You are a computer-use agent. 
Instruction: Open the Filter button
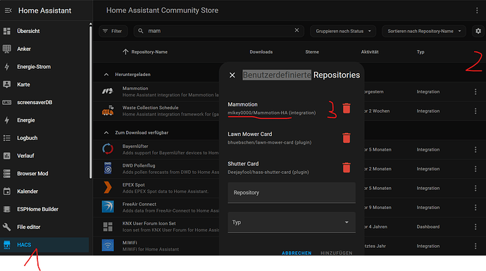[113, 31]
